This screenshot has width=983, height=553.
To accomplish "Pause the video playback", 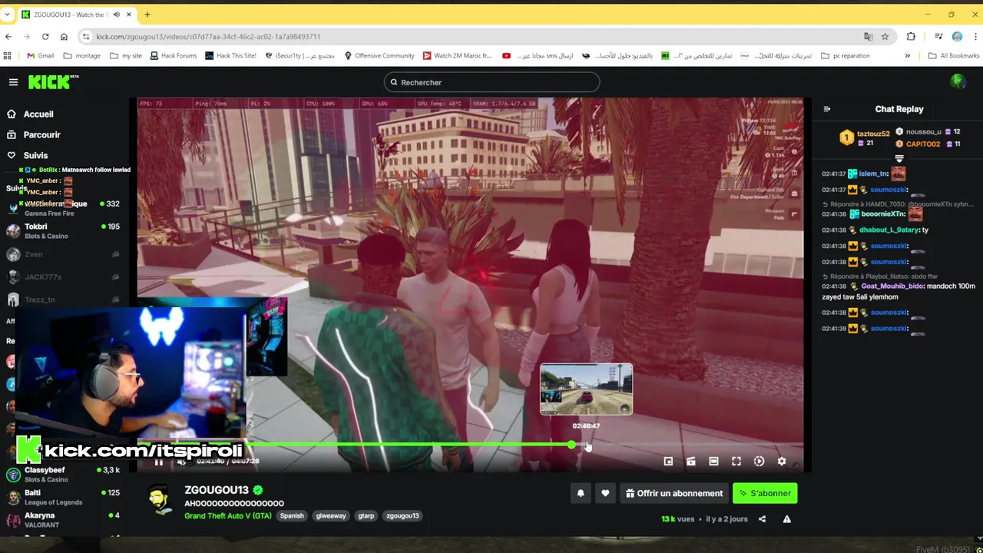I will click(158, 462).
